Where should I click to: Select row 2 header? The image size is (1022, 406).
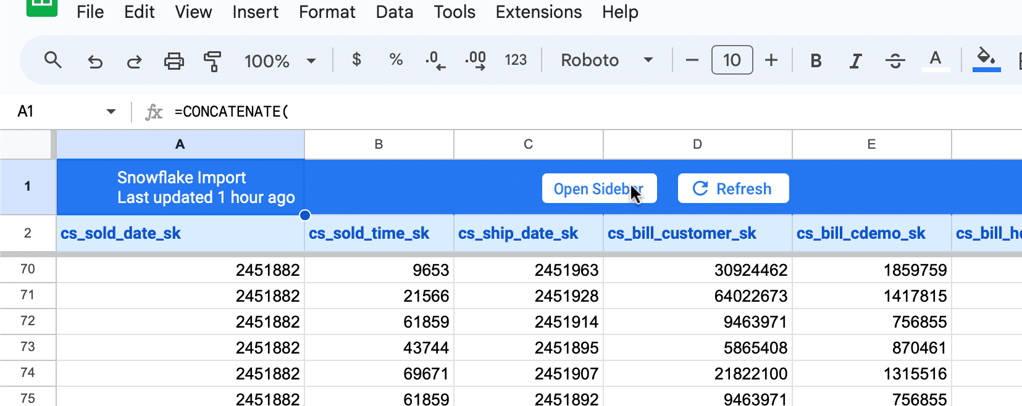click(28, 233)
